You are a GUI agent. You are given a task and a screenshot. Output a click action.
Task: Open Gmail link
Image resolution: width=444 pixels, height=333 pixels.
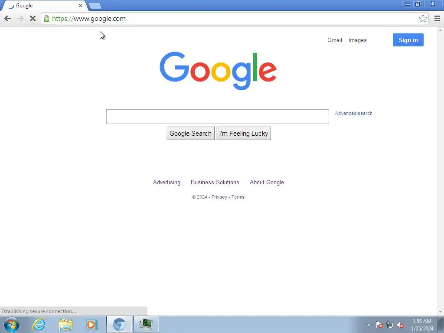[x=335, y=40]
